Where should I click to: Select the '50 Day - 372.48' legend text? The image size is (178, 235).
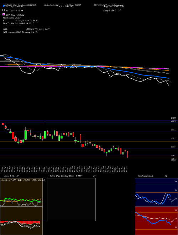(x=15, y=10)
